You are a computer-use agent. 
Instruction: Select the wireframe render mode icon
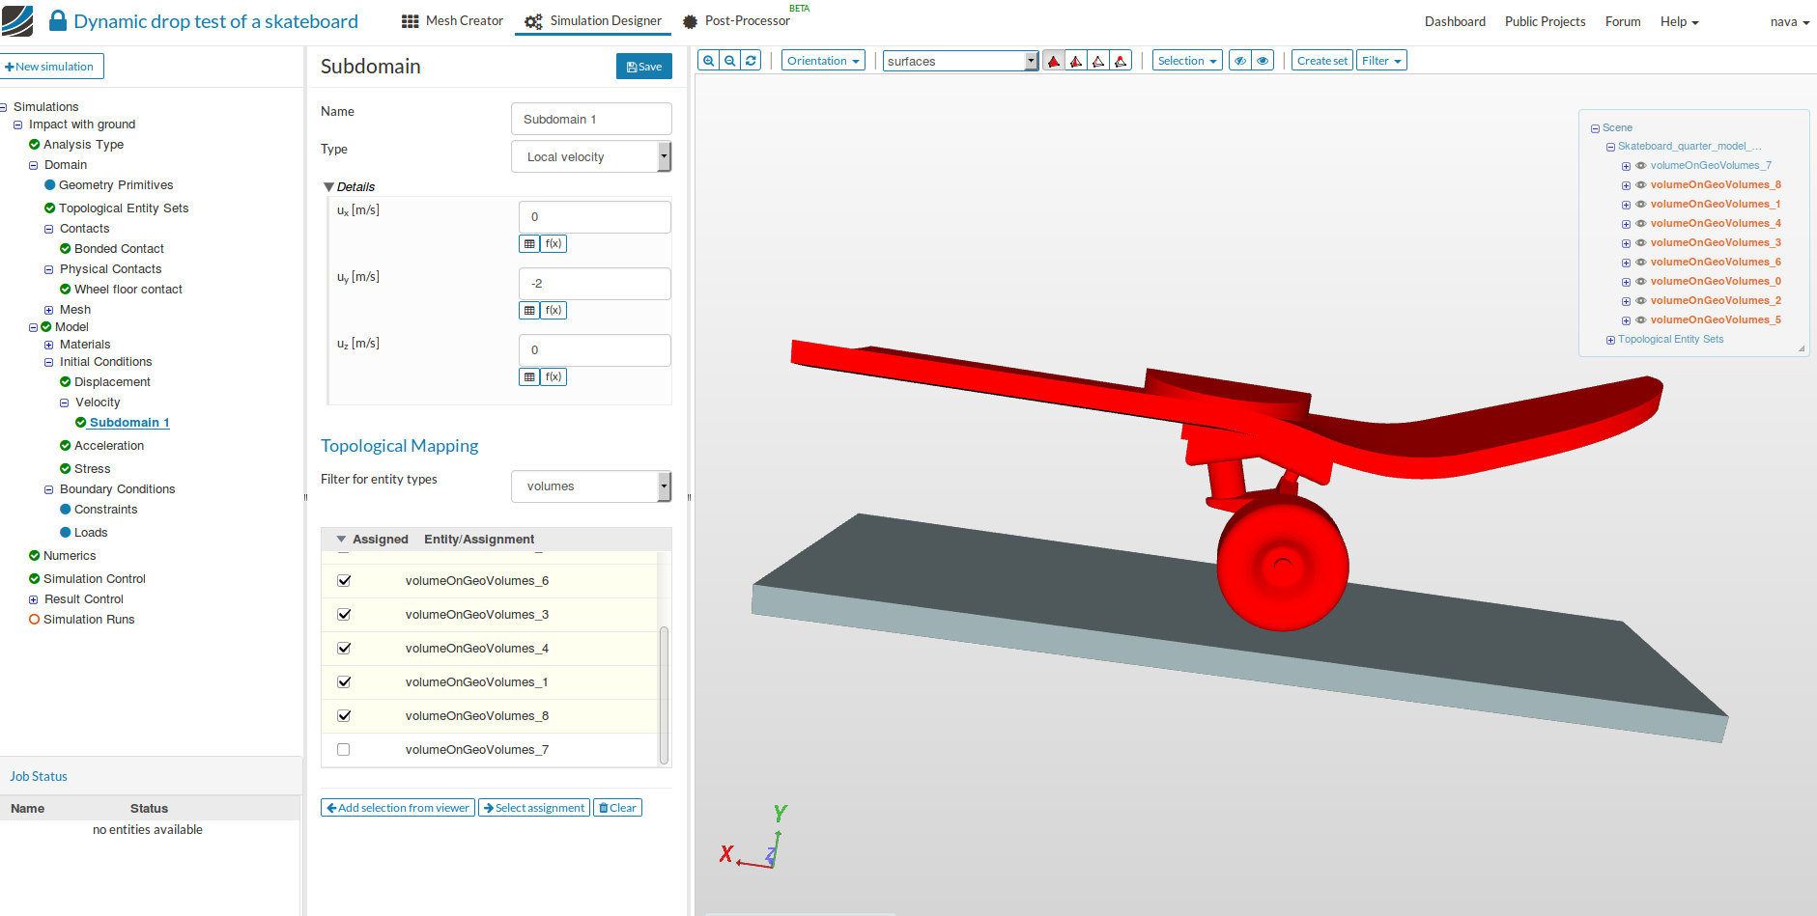click(x=1098, y=61)
